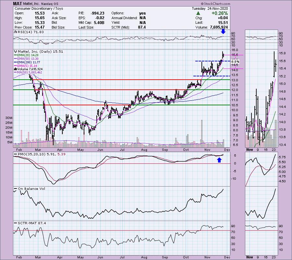Click the 16.0 price axis label
Viewport: 292px width, 260px height.
235,50
